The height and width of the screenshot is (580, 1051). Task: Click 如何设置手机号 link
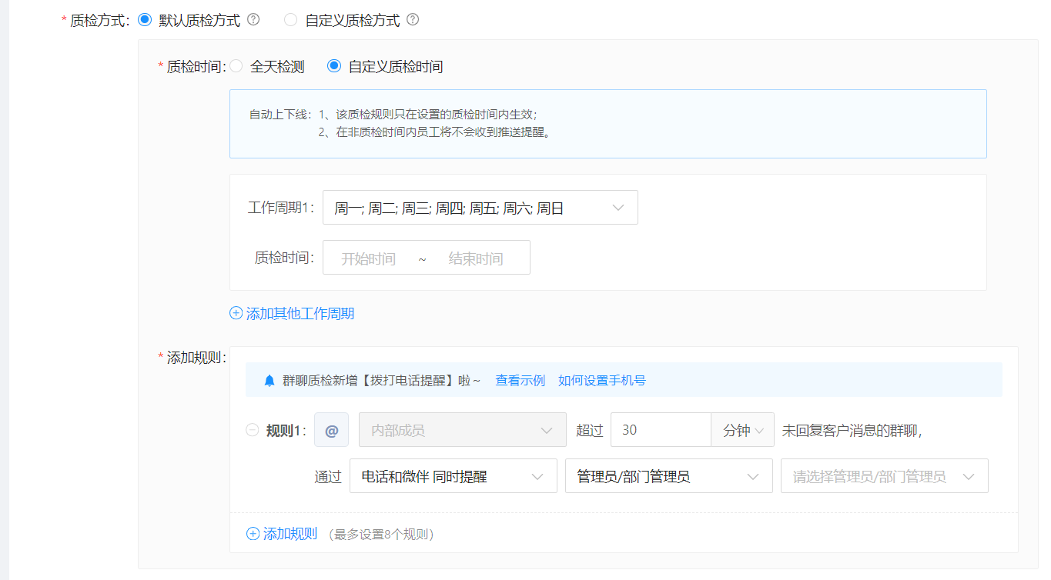pyautogui.click(x=602, y=381)
